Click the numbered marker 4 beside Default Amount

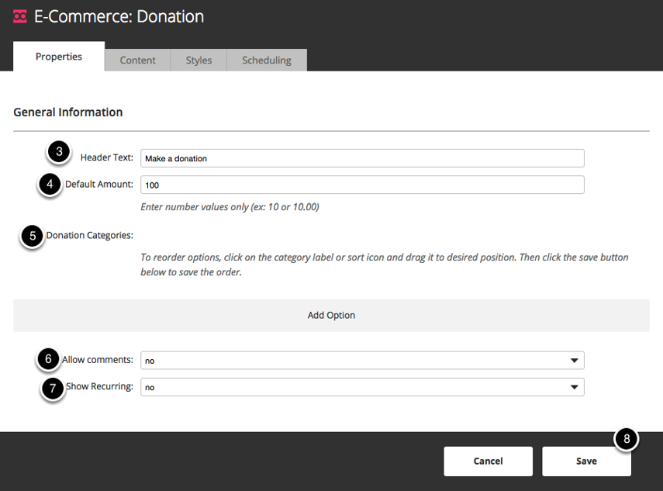[x=50, y=185]
